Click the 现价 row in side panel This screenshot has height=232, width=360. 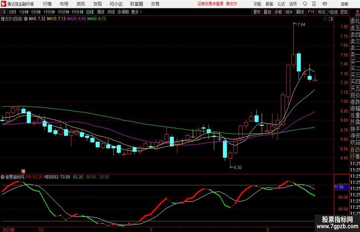click(x=355, y=95)
